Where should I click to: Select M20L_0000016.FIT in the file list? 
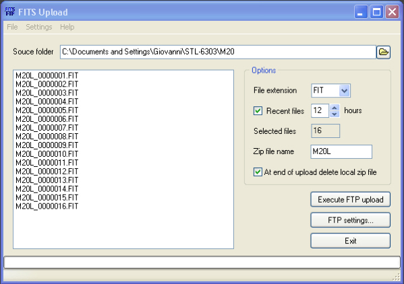[47, 206]
